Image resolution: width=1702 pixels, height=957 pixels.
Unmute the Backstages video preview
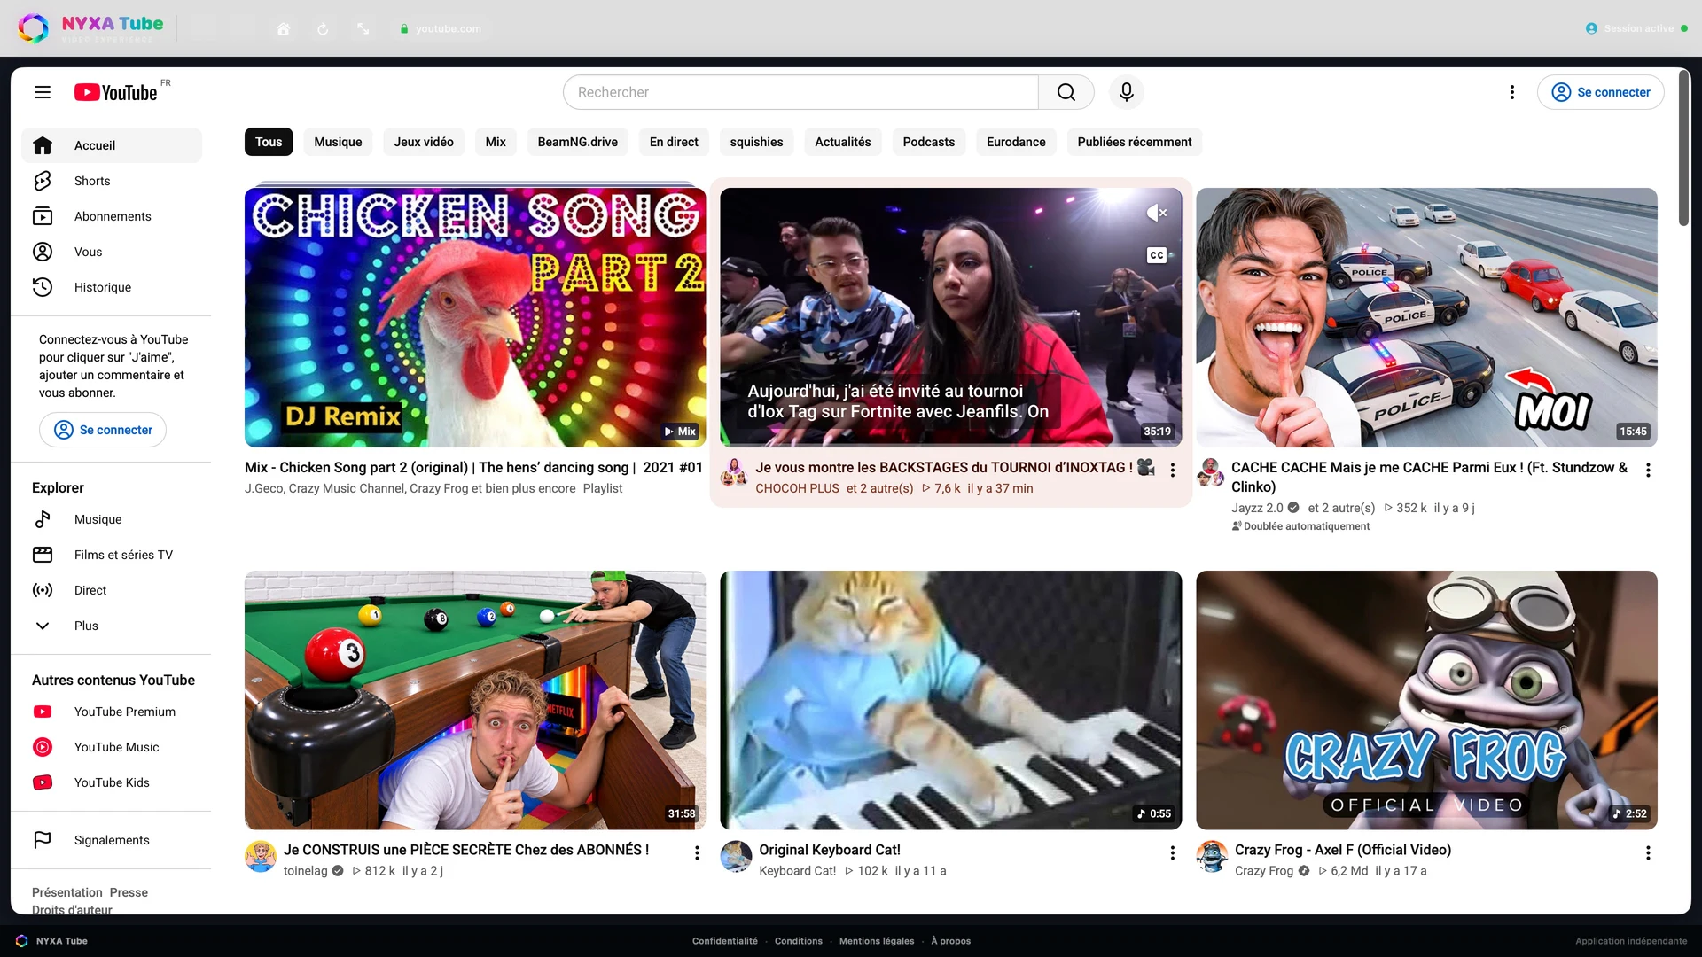[x=1157, y=213]
